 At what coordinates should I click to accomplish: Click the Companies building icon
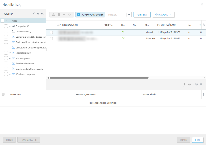point(13,26)
